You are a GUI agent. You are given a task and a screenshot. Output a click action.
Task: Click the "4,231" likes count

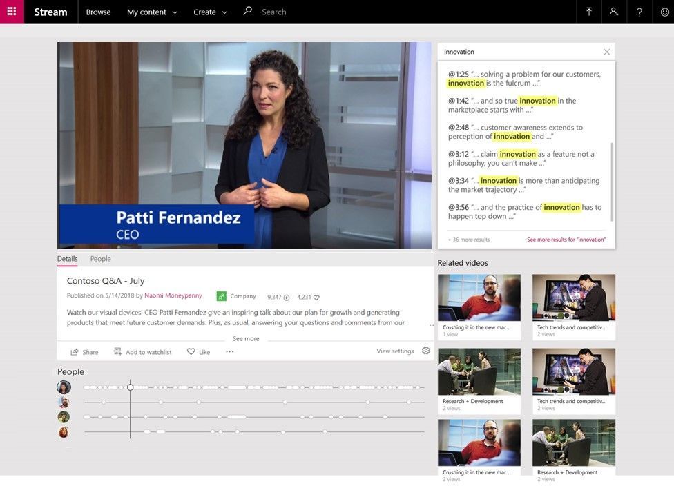(304, 298)
